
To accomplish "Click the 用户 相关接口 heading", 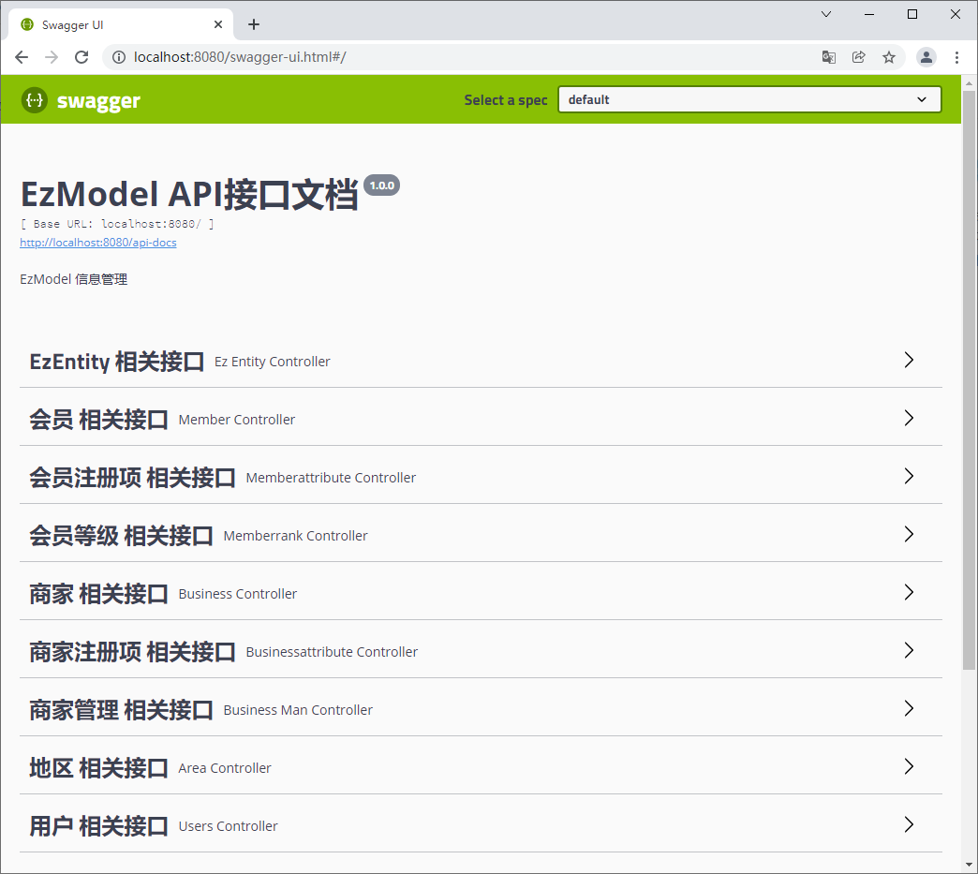I will coord(98,825).
